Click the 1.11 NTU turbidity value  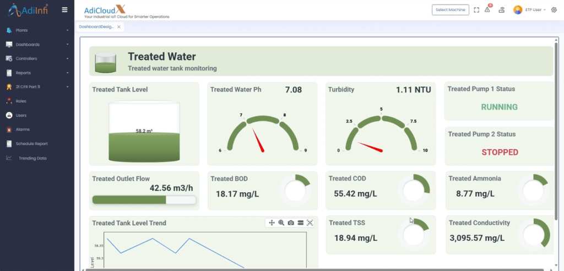(x=414, y=90)
